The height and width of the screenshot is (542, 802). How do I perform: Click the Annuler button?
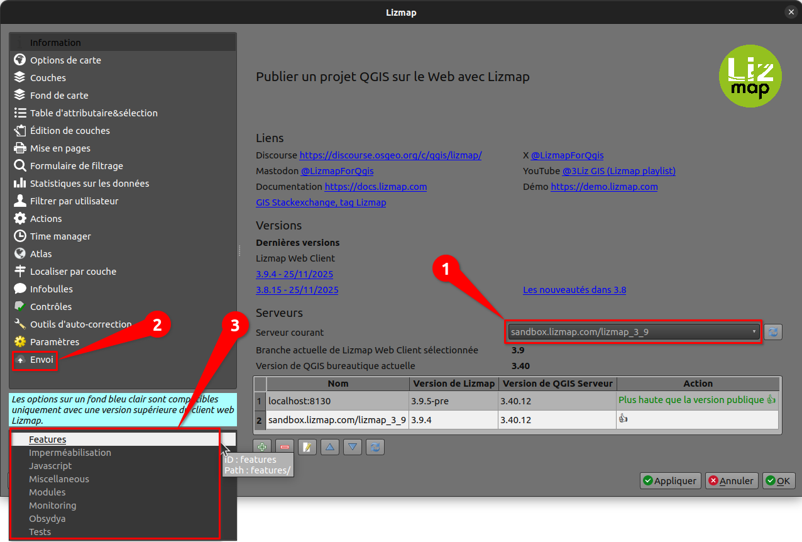[731, 481]
